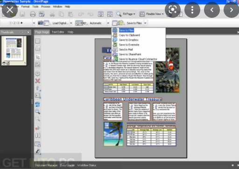Switch to the Page Image tab

pyautogui.click(x=42, y=32)
